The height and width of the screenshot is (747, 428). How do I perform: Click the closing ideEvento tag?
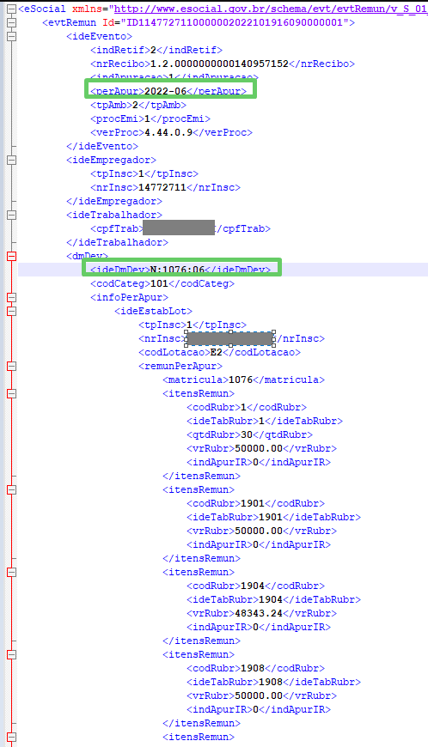pos(102,146)
